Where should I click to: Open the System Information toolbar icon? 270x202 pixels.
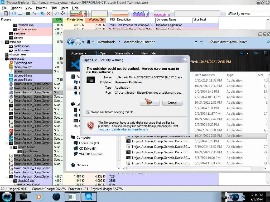click(x=28, y=13)
